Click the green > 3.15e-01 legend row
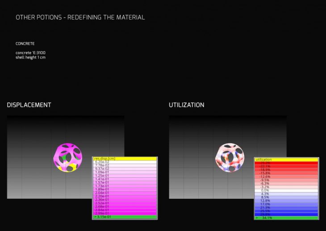This screenshot has width=326, height=231. (125, 217)
